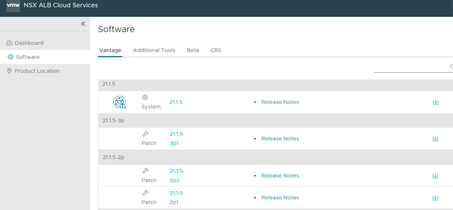The image size is (453, 210).
Task: Open the 21.1.5-2p2 patch link
Action: pyautogui.click(x=177, y=176)
